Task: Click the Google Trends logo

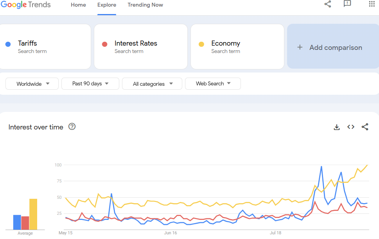Action: (x=26, y=5)
